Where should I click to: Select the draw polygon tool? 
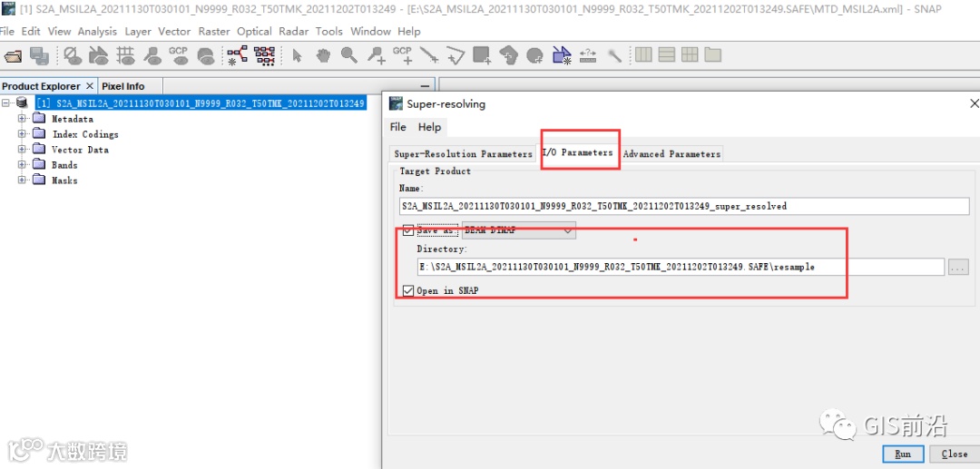(x=509, y=56)
